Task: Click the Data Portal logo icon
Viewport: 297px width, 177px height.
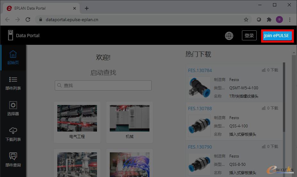Action: click(x=11, y=35)
